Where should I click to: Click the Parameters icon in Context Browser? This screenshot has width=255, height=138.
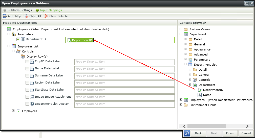coord(190,60)
